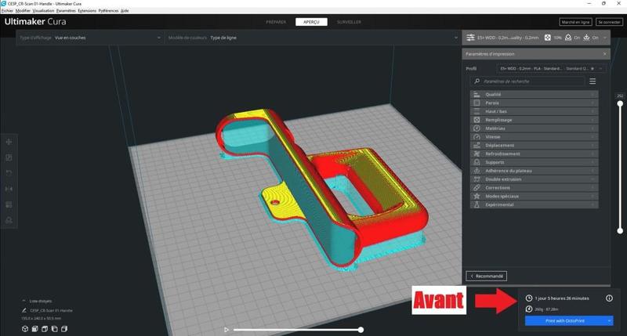Image resolution: width=627 pixels, height=336 pixels.
Task: Play the layer simulation
Action: click(227, 330)
